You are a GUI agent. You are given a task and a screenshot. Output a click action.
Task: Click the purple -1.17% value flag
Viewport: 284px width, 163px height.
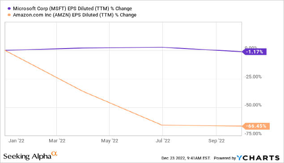pyautogui.click(x=254, y=52)
